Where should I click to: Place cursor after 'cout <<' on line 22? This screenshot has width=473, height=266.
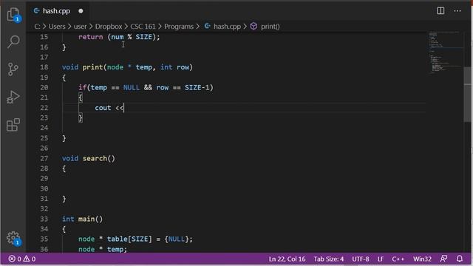coord(124,108)
